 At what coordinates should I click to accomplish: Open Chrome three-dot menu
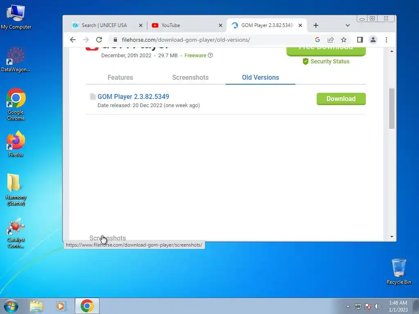click(x=386, y=40)
